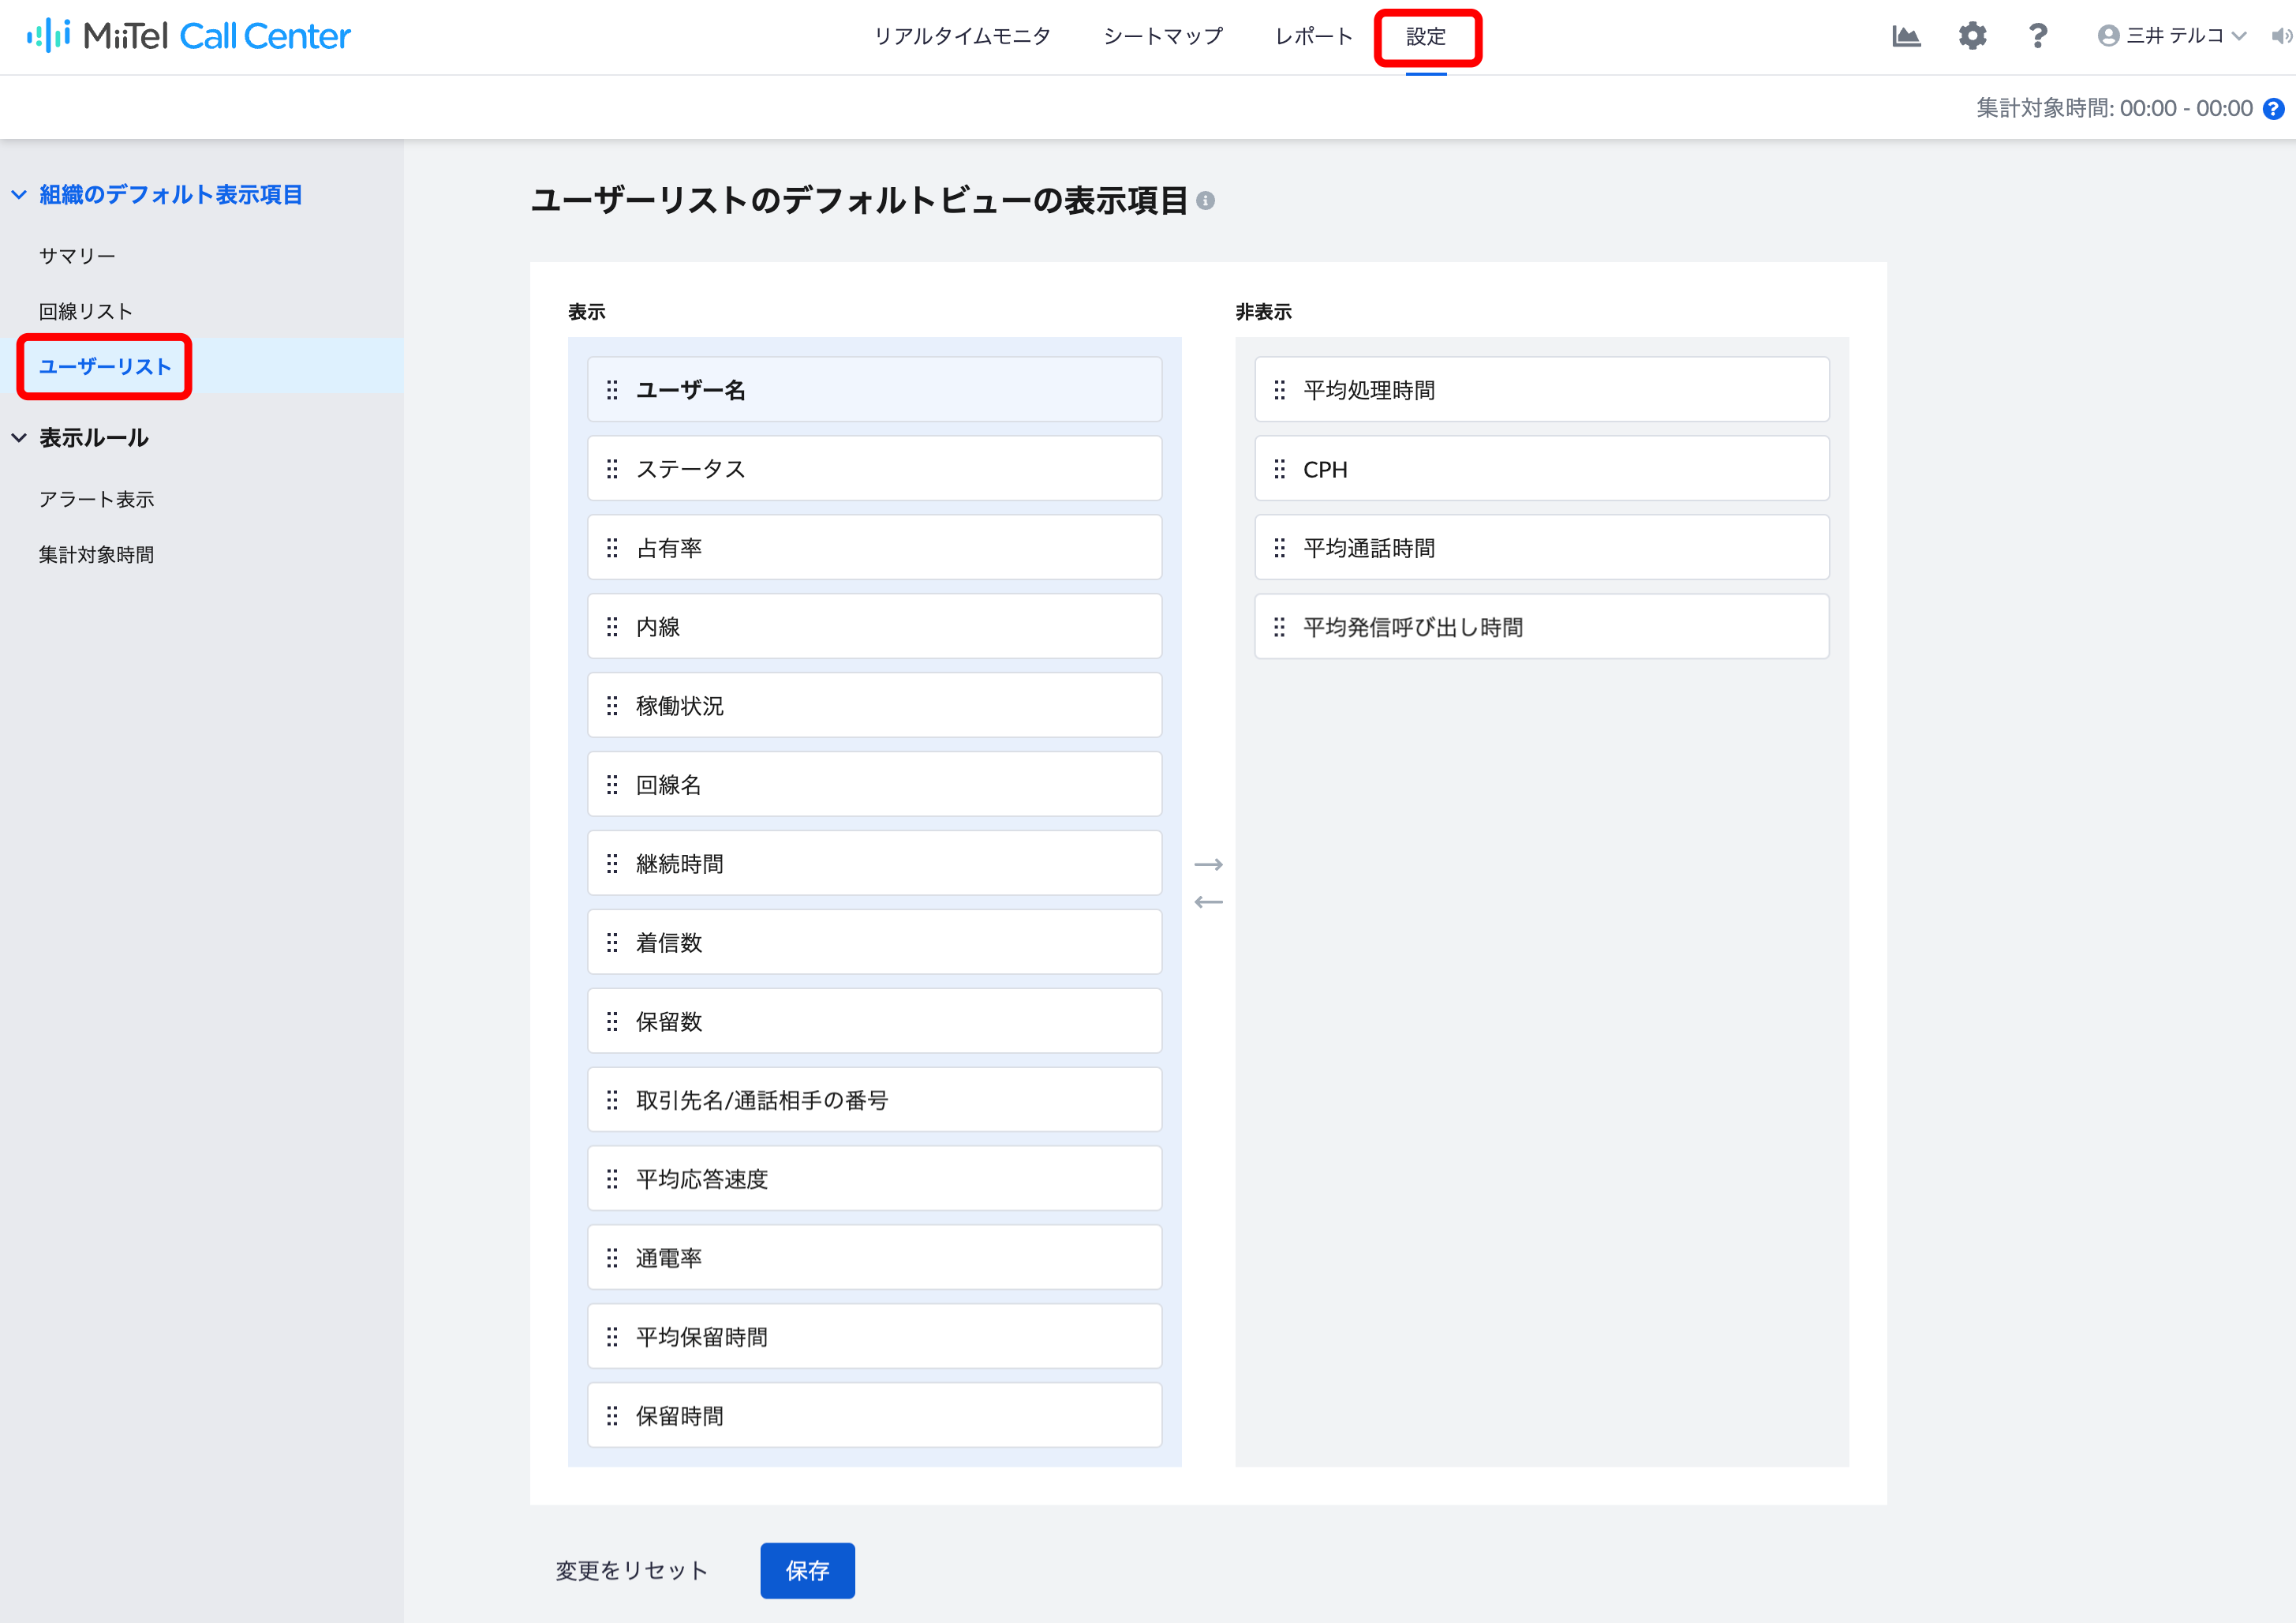Select the 設定 tab

(1426, 37)
